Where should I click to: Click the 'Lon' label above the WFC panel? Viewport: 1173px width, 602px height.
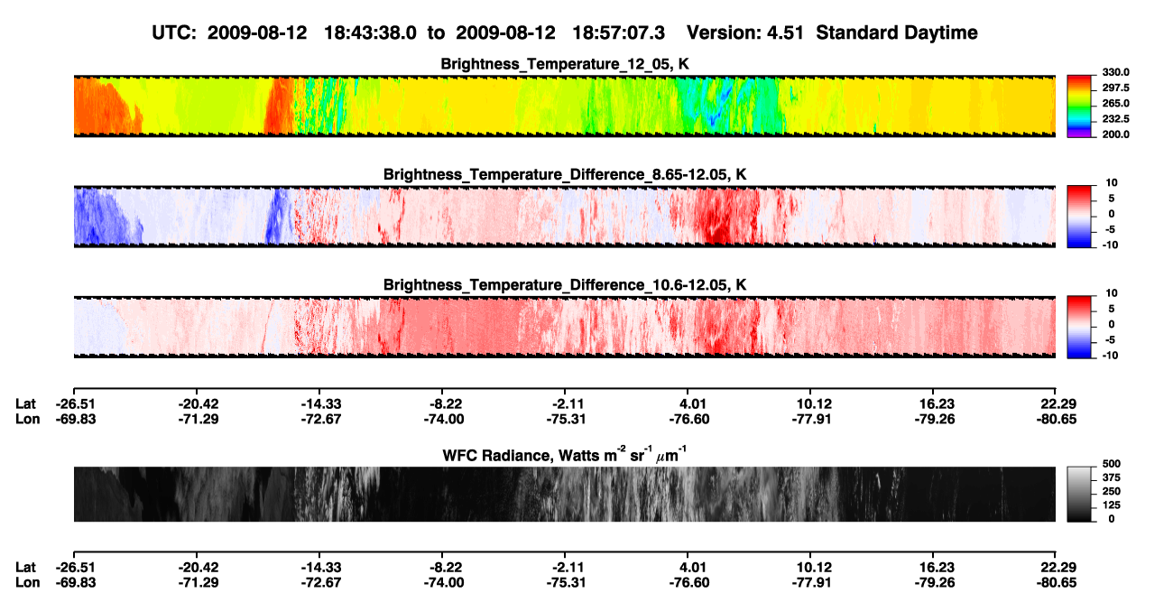[x=26, y=419]
